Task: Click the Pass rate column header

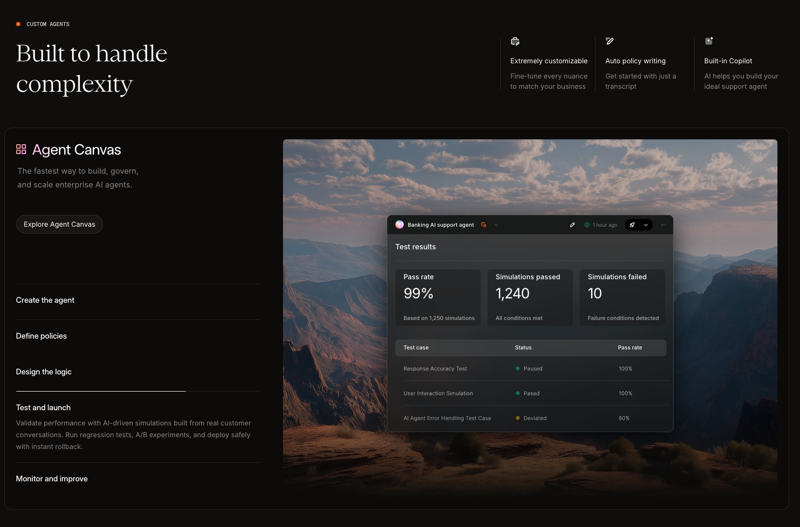Action: pos(630,347)
